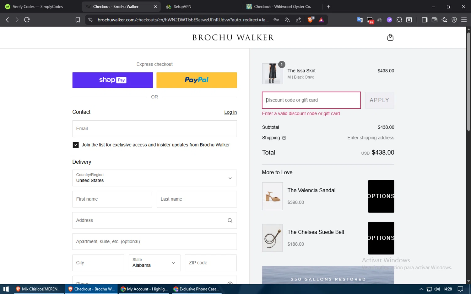The image size is (471, 294).
Task: Open a new browser tab
Action: tap(328, 7)
